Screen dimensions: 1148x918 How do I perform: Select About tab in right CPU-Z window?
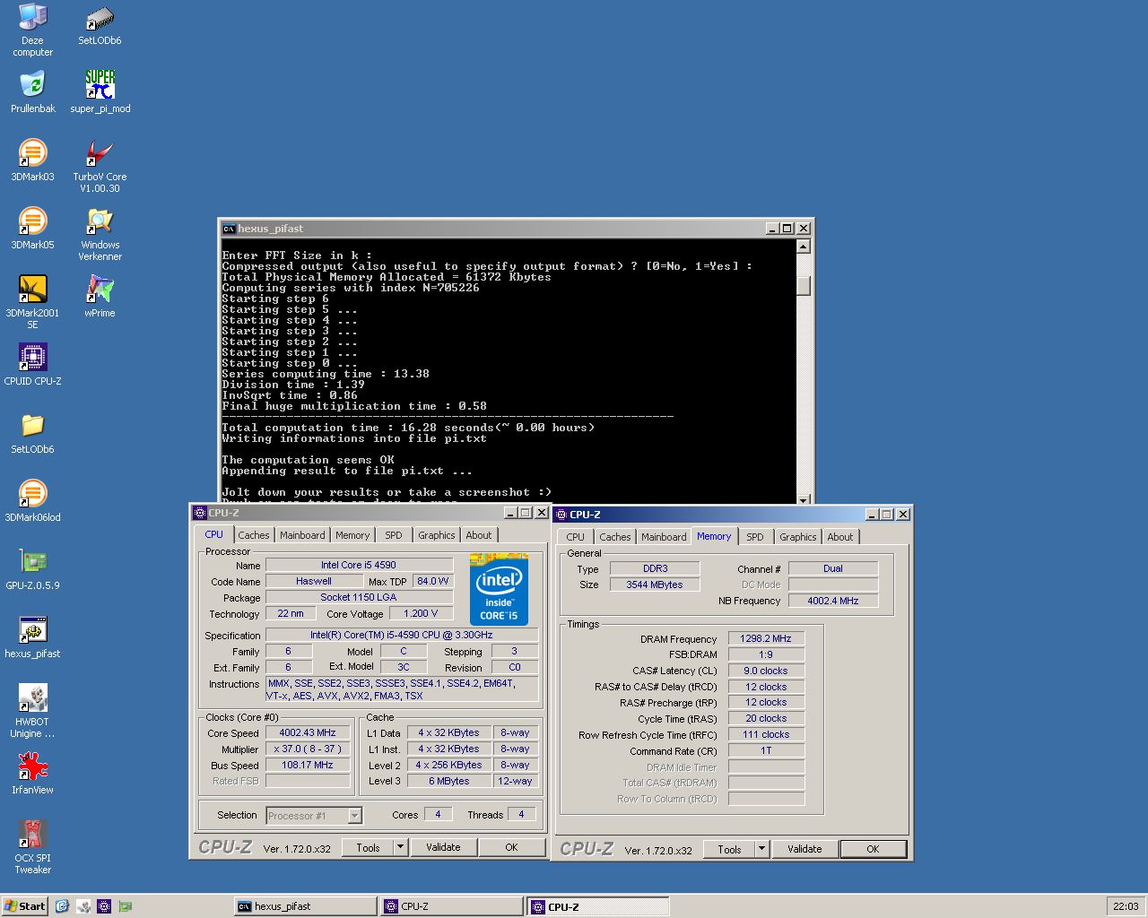pos(840,537)
